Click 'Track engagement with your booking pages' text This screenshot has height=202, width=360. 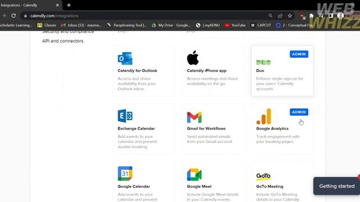click(278, 139)
